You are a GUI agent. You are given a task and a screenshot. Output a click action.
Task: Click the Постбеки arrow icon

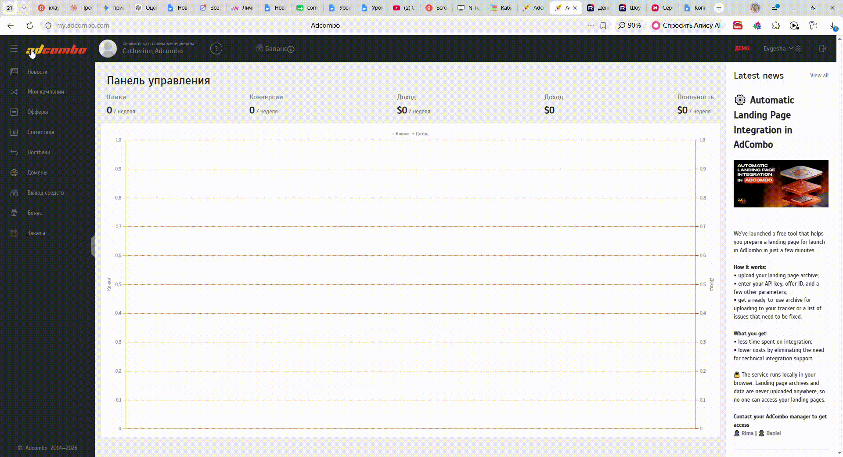(14, 152)
